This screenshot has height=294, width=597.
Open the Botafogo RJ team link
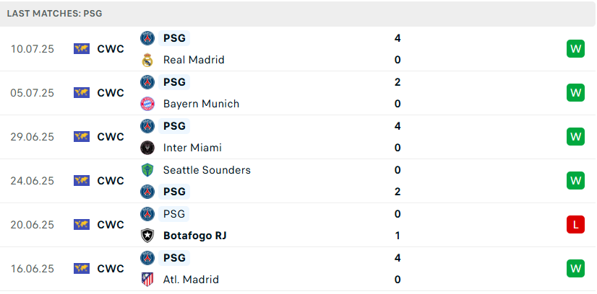click(x=195, y=236)
